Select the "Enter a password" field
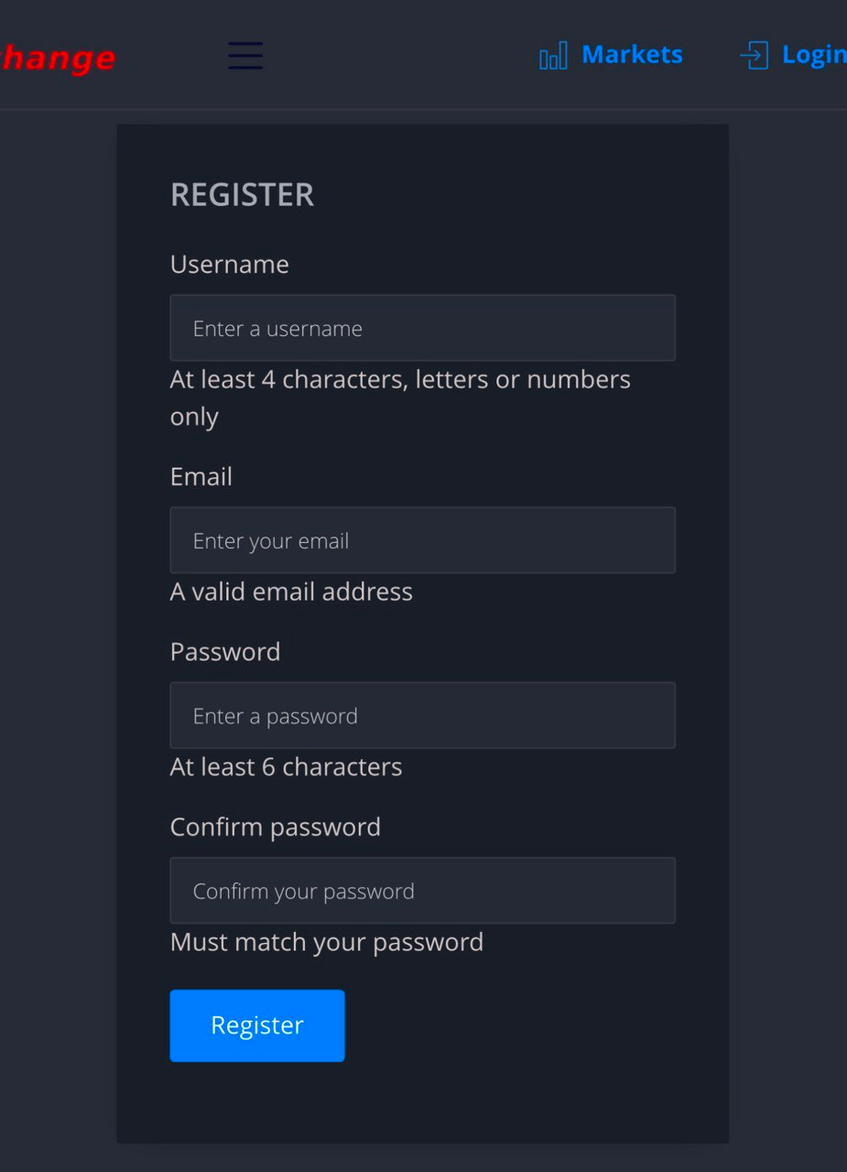 422,715
